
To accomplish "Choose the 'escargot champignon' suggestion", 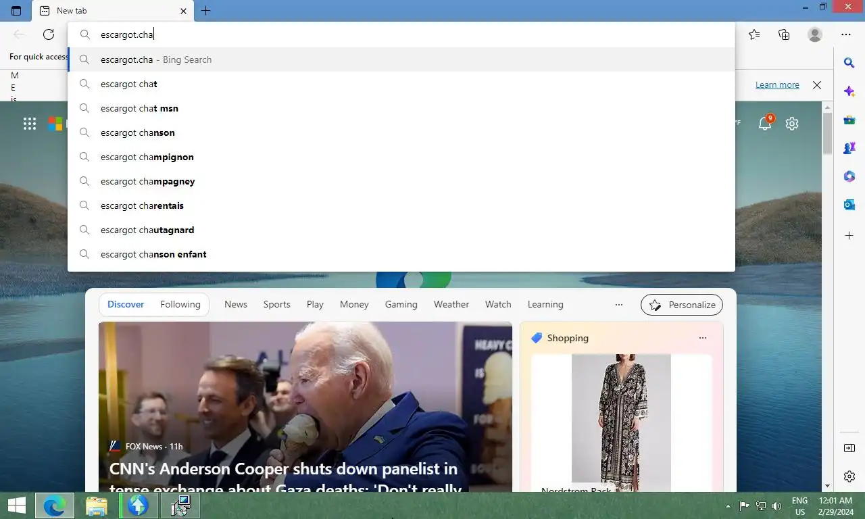I will point(401,157).
